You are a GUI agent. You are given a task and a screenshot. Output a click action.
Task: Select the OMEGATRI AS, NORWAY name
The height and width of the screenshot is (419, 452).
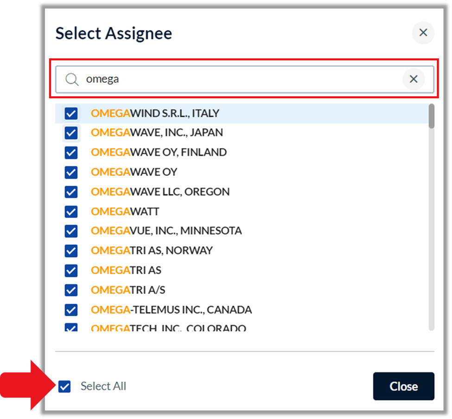coord(152,250)
